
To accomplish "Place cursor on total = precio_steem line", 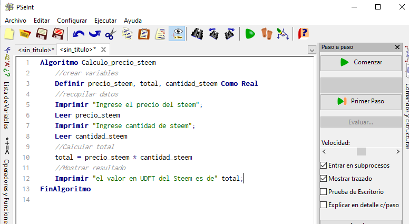I will [123, 158].
